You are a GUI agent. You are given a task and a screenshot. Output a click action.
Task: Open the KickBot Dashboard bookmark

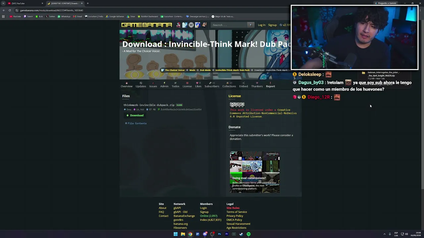(148, 17)
